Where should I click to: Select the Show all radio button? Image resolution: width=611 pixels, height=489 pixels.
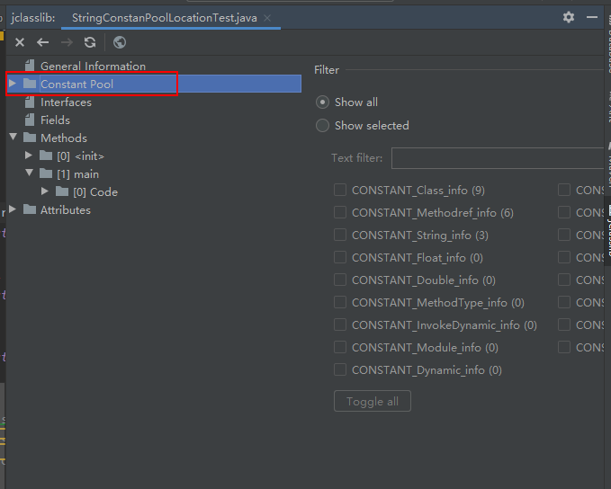point(322,102)
